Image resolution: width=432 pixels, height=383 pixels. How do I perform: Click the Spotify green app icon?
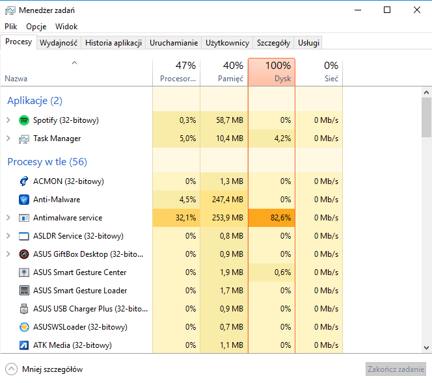point(24,120)
